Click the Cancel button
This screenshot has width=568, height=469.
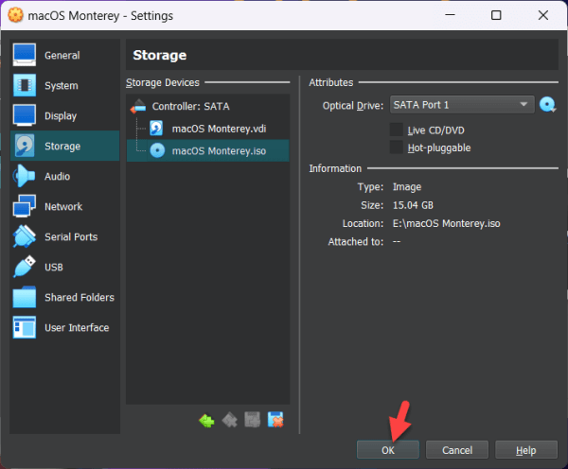pyautogui.click(x=457, y=450)
